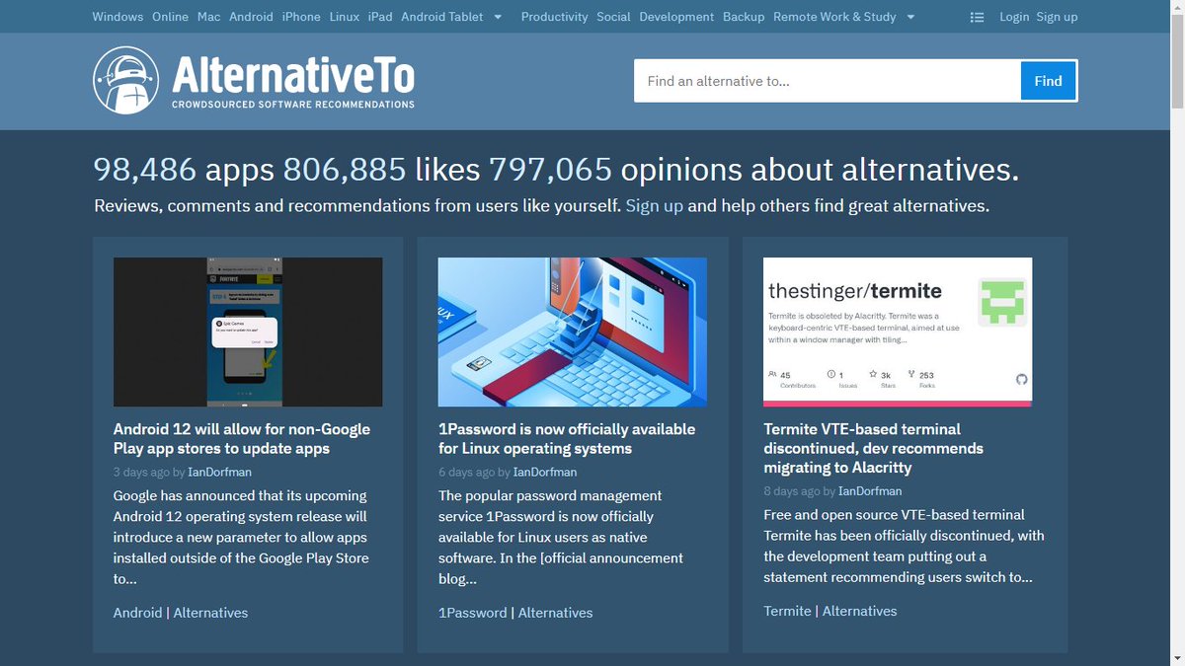Image resolution: width=1185 pixels, height=666 pixels.
Task: Open the 1Password Linux article thumbnail
Action: [573, 332]
